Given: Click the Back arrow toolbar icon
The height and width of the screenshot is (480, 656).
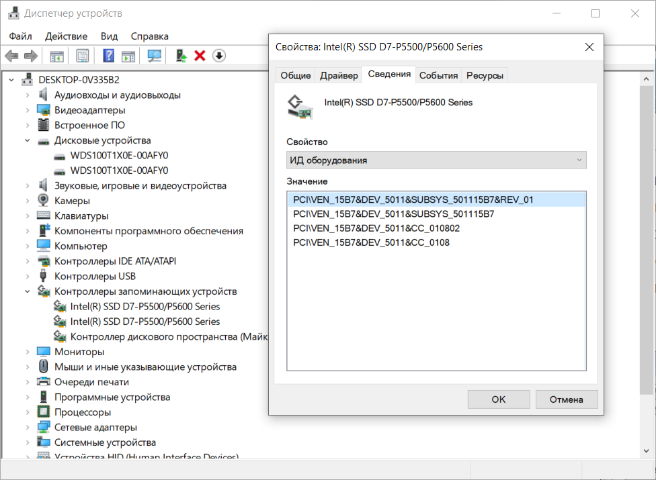Looking at the screenshot, I should point(11,56).
